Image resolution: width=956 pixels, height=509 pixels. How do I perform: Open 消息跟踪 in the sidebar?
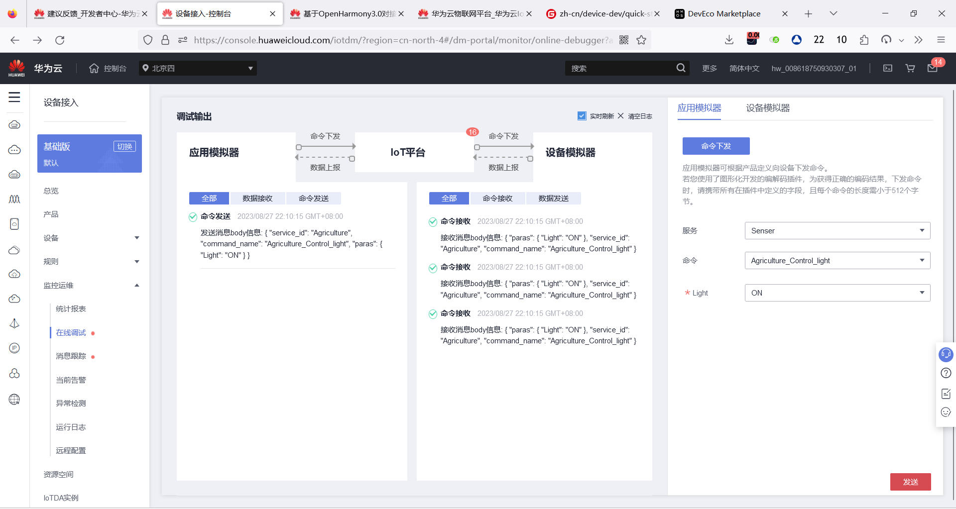71,356
